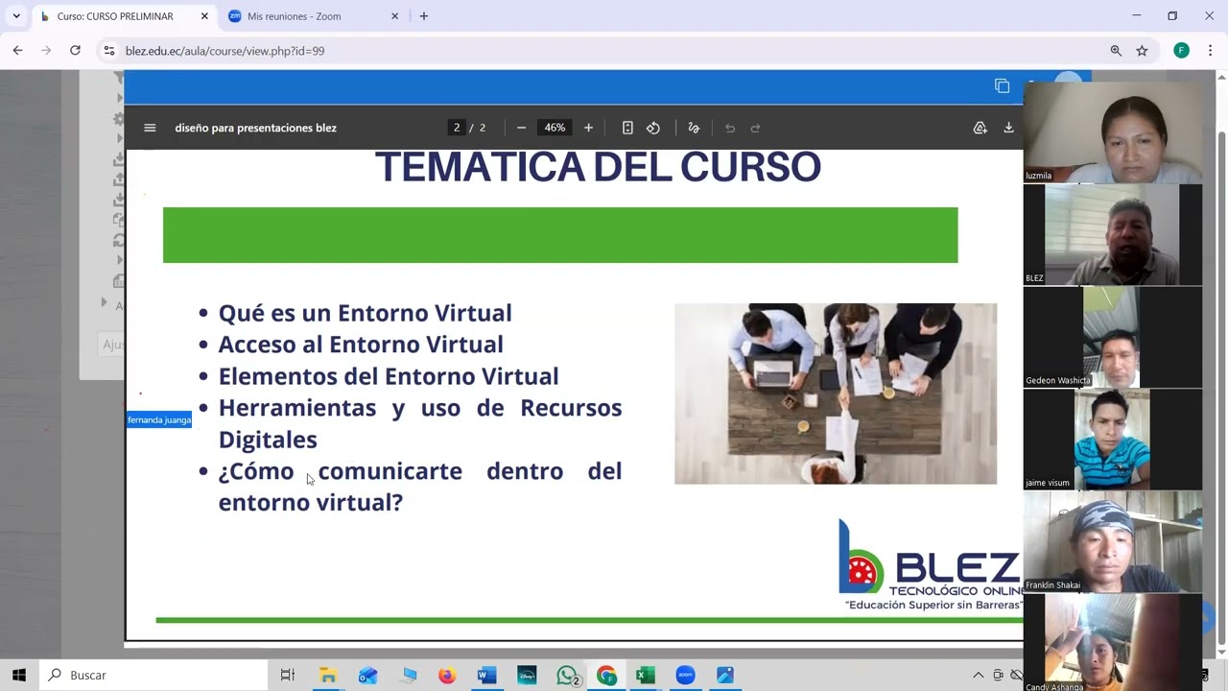
Task: Click the PDF redo arrow
Action: [755, 128]
